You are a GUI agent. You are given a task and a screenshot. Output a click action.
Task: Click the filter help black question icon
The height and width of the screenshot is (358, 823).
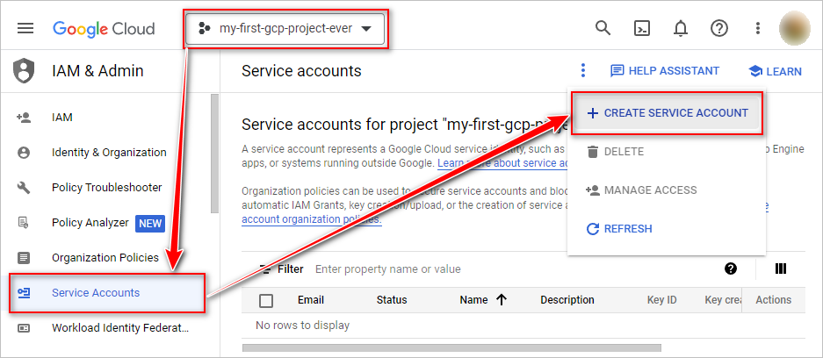pyautogui.click(x=731, y=268)
